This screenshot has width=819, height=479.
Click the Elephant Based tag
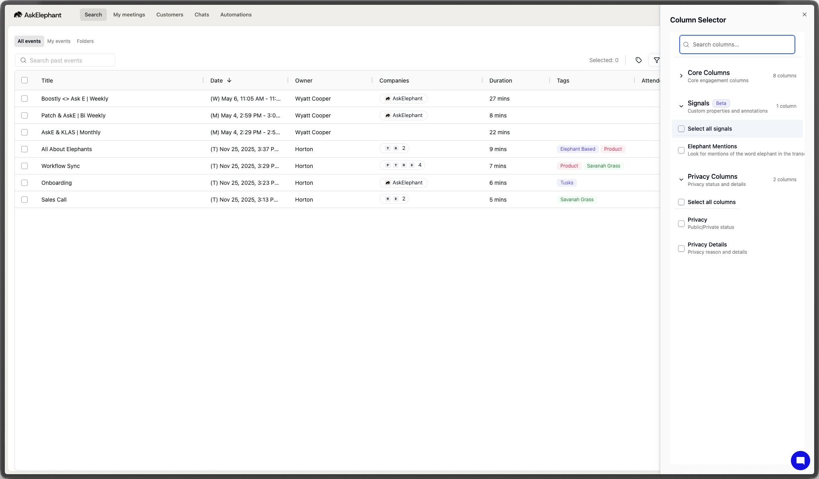(578, 149)
